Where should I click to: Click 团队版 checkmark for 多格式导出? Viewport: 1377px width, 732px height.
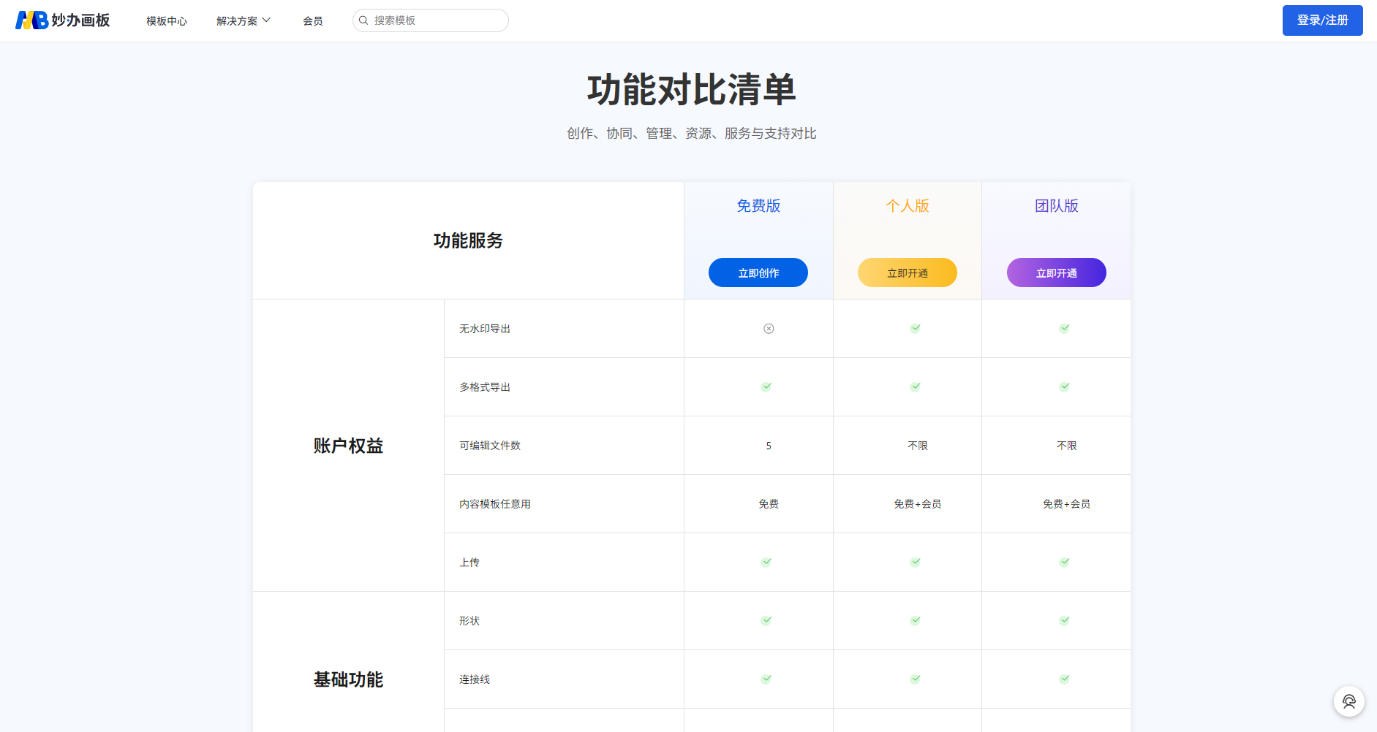click(x=1064, y=387)
